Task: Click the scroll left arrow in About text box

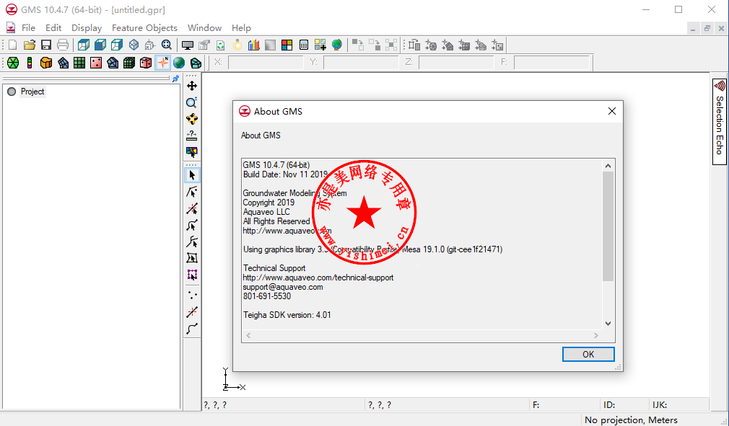Action: pyautogui.click(x=248, y=335)
